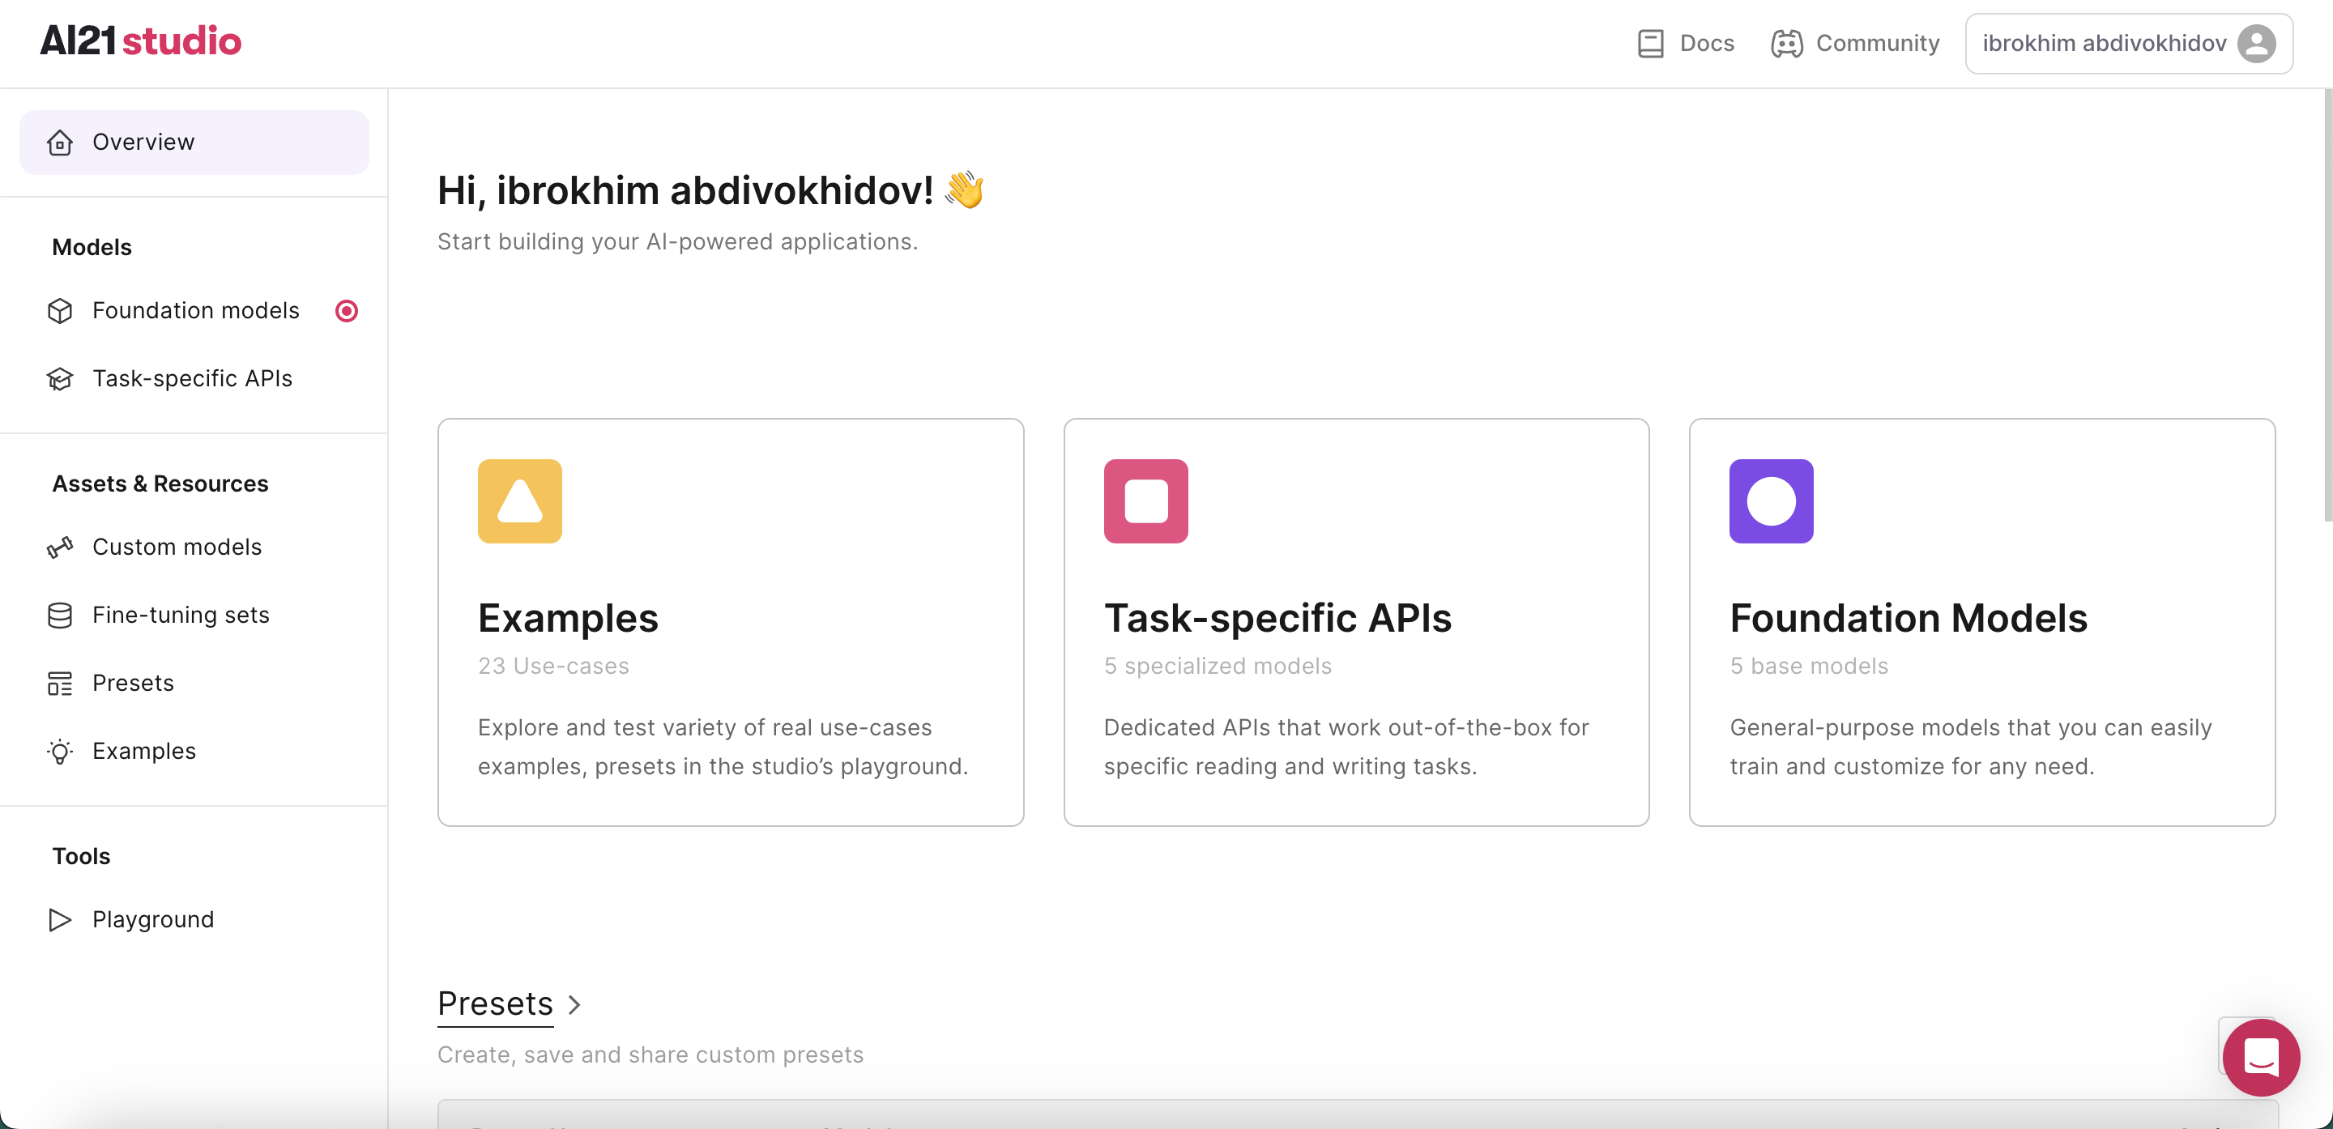Open Task-specific APIs in the sidebar

point(192,378)
